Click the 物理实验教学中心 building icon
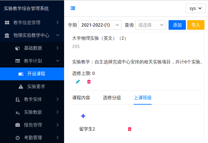The width and height of the screenshot is (208, 143). coord(7,35)
